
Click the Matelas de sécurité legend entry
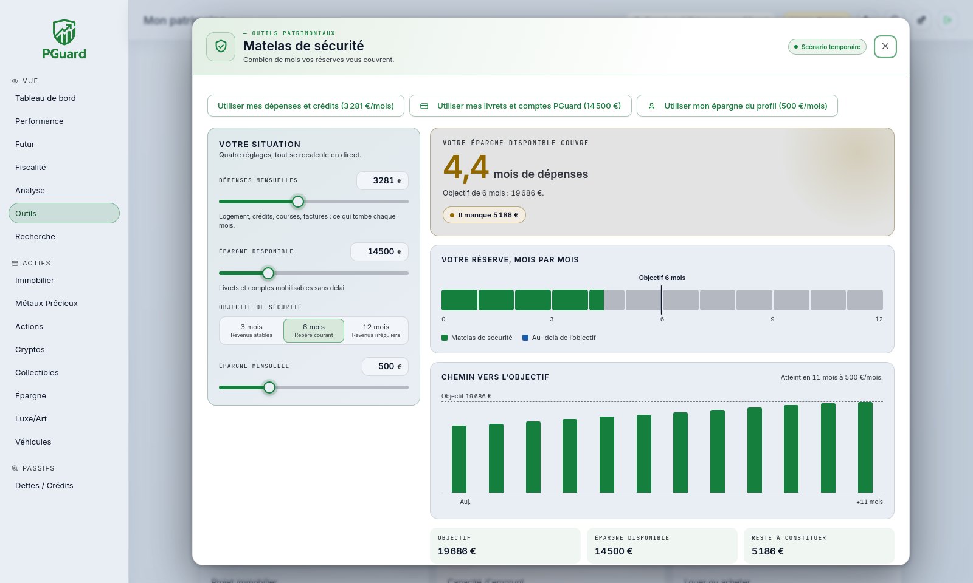tap(477, 338)
